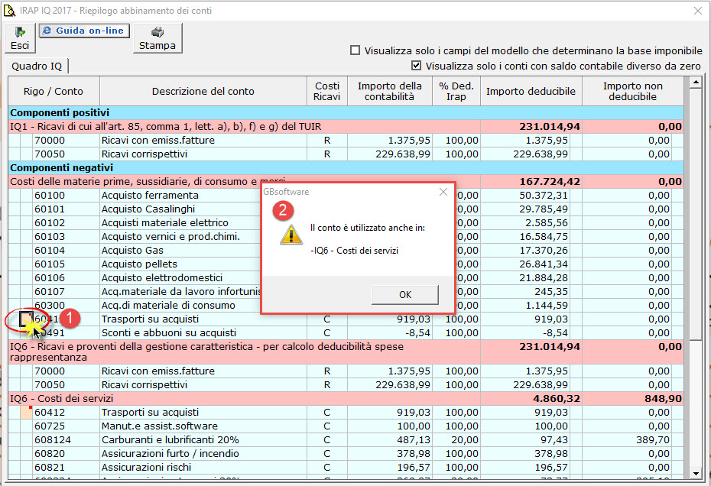Click account code 60103
The height and width of the screenshot is (486, 711).
[50, 236]
